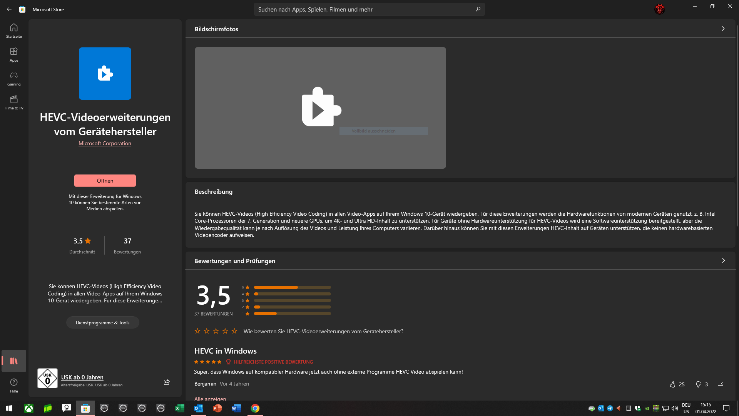Click the search magnifier icon
This screenshot has height=416, width=739.
(478, 9)
